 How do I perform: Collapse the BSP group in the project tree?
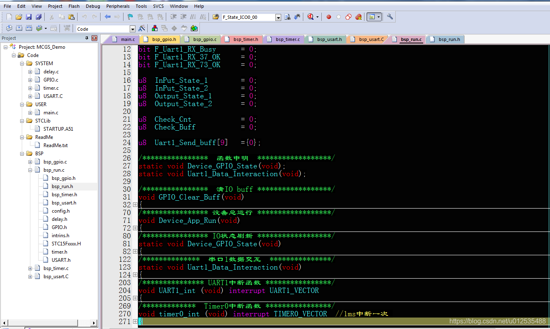(22, 154)
